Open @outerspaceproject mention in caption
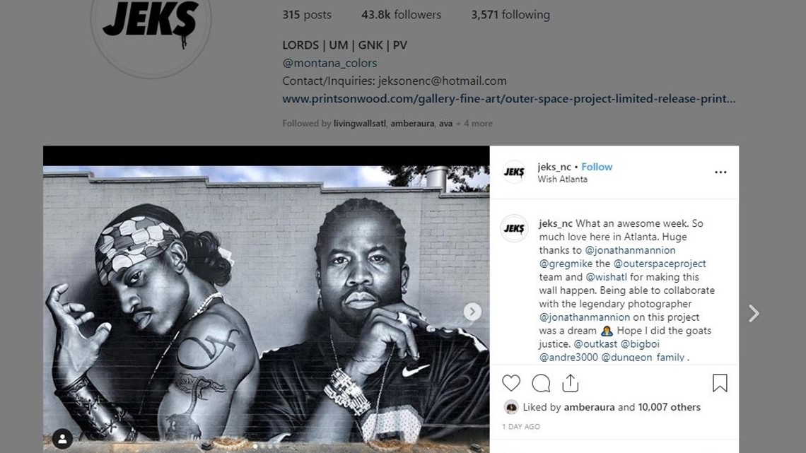 tap(660, 264)
